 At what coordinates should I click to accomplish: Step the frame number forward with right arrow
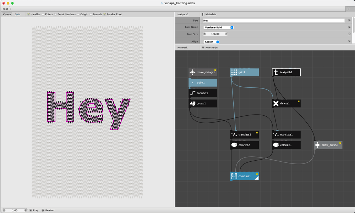[x=26, y=210]
